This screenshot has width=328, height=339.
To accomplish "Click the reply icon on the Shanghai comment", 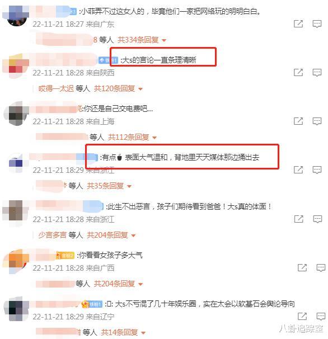I will pyautogui.click(x=317, y=121).
